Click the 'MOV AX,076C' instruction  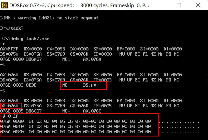click(82, 111)
